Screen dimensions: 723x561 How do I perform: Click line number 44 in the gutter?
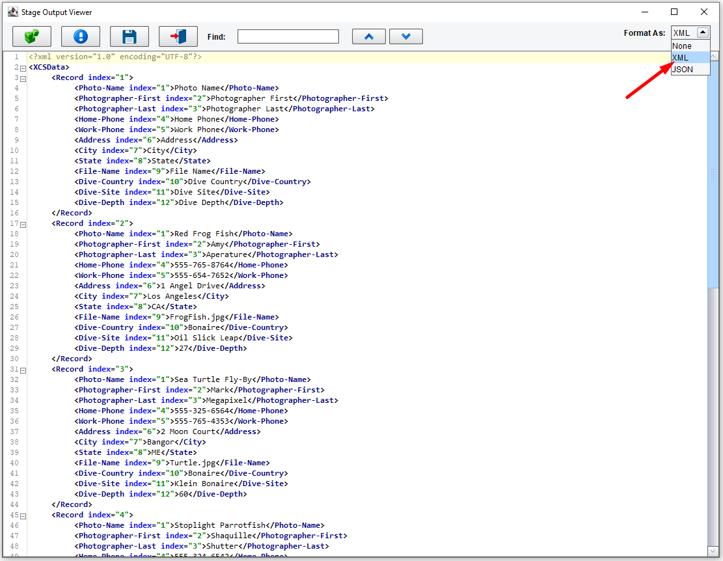click(x=14, y=505)
